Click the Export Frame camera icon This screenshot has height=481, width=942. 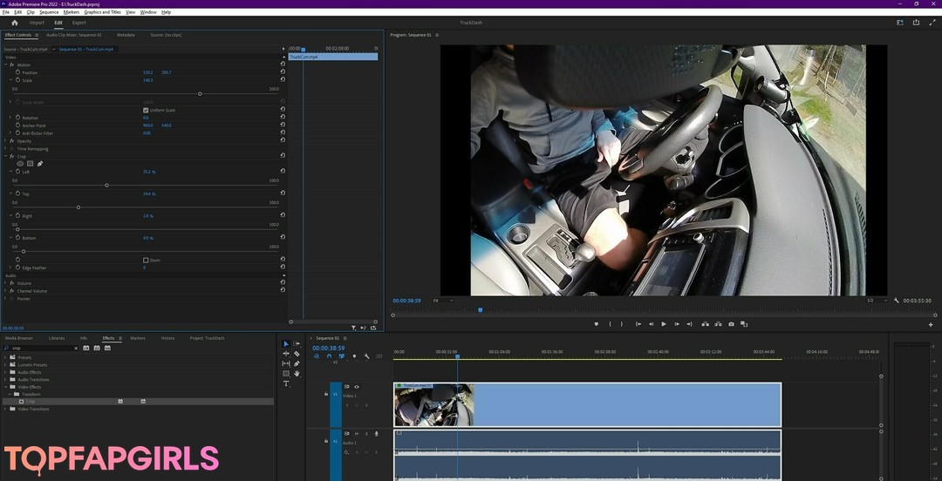[731, 324]
